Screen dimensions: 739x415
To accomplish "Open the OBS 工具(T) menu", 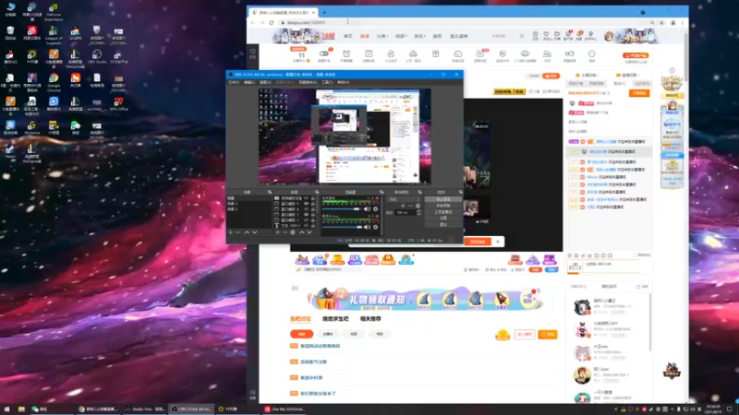I will point(327,82).
